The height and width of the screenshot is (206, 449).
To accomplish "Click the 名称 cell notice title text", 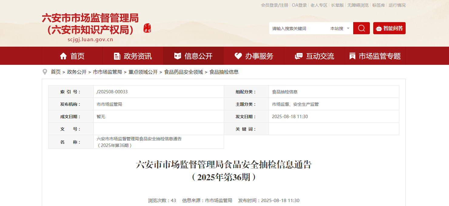I will [139, 142].
